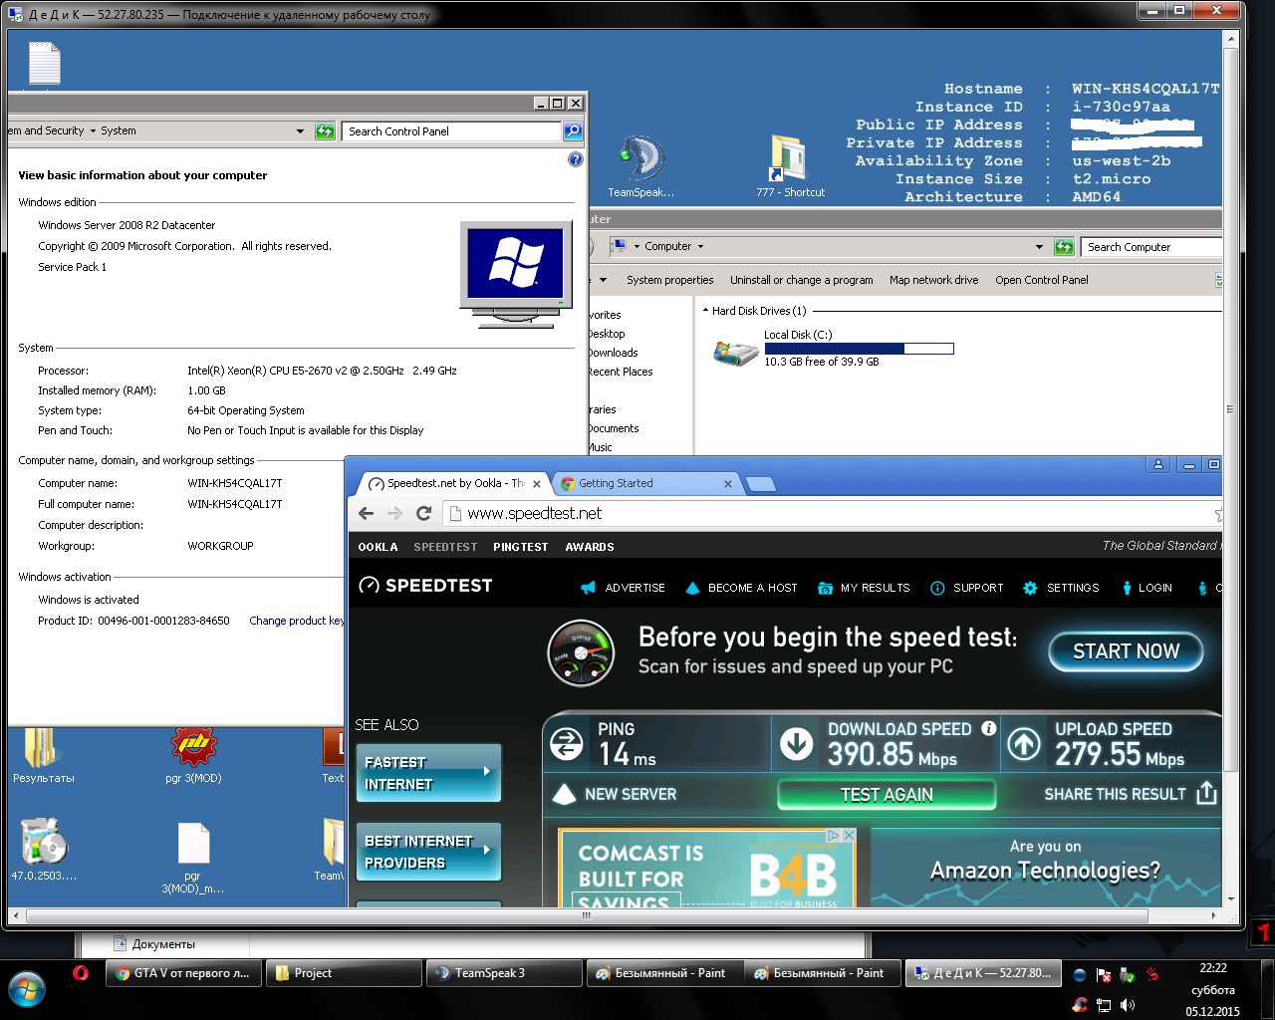Click the Local Disk (C:) capacity bar
Image resolution: width=1275 pixels, height=1020 pixels.
859,349
